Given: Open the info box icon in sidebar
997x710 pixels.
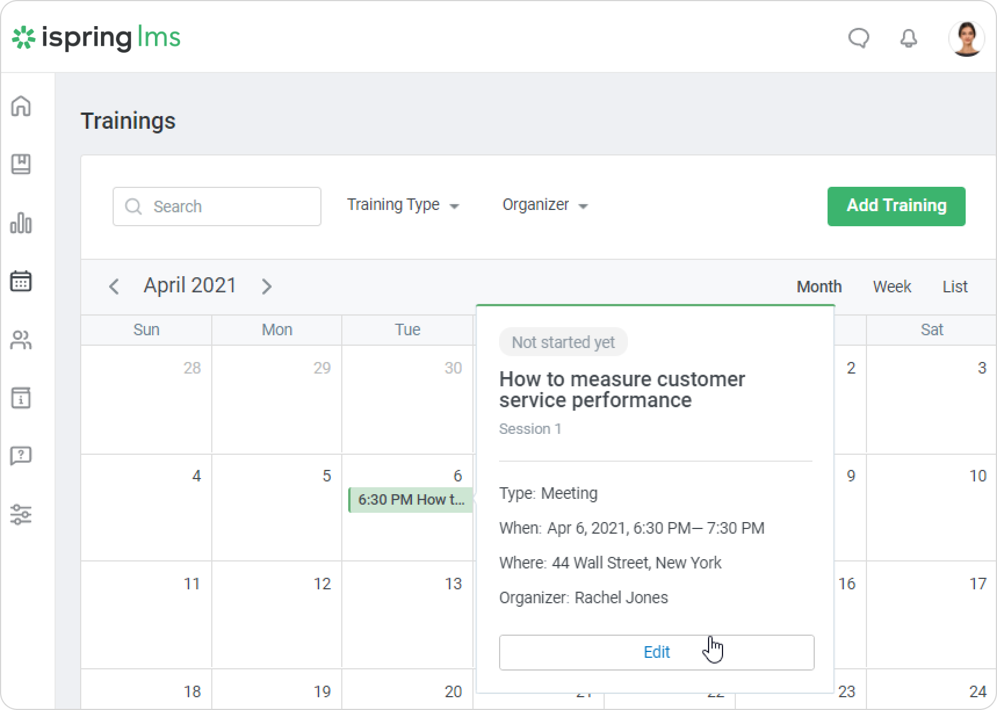Looking at the screenshot, I should (x=21, y=398).
